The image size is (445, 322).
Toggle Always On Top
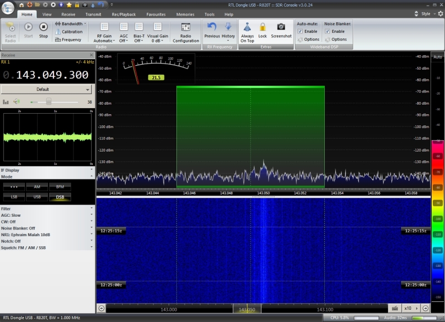(x=247, y=32)
